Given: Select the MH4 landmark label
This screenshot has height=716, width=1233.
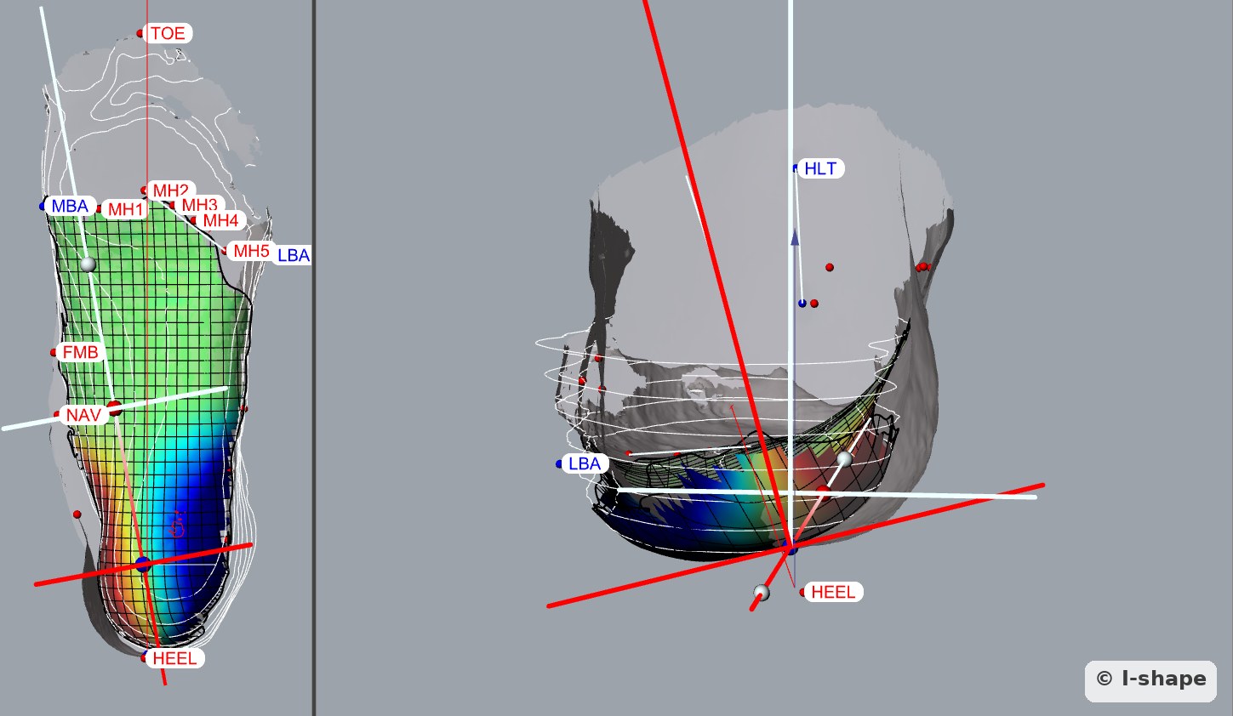Looking at the screenshot, I should click(x=220, y=220).
